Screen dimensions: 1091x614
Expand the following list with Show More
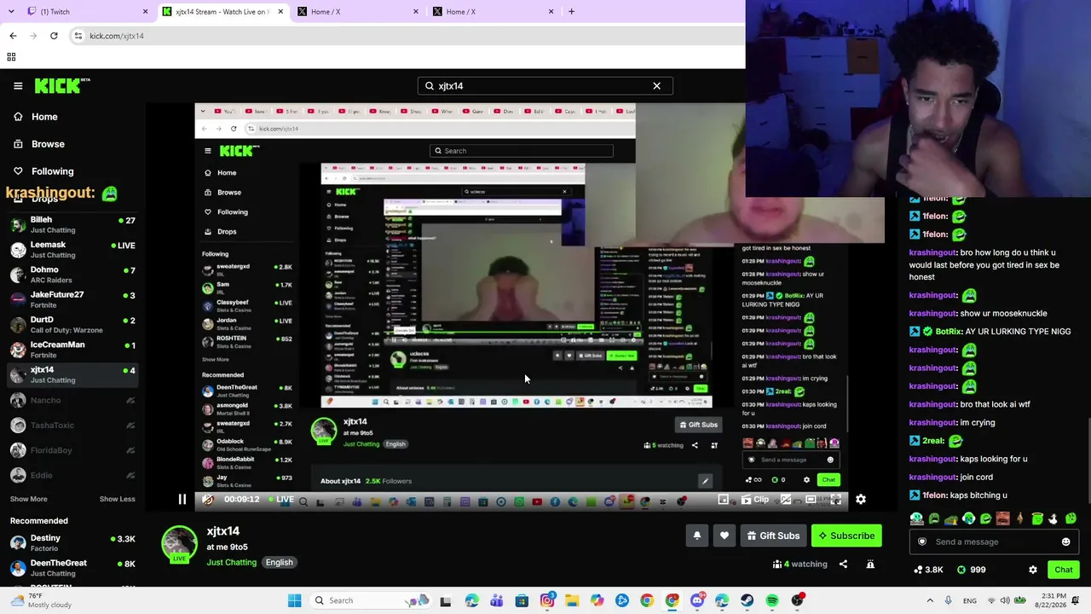coord(29,499)
